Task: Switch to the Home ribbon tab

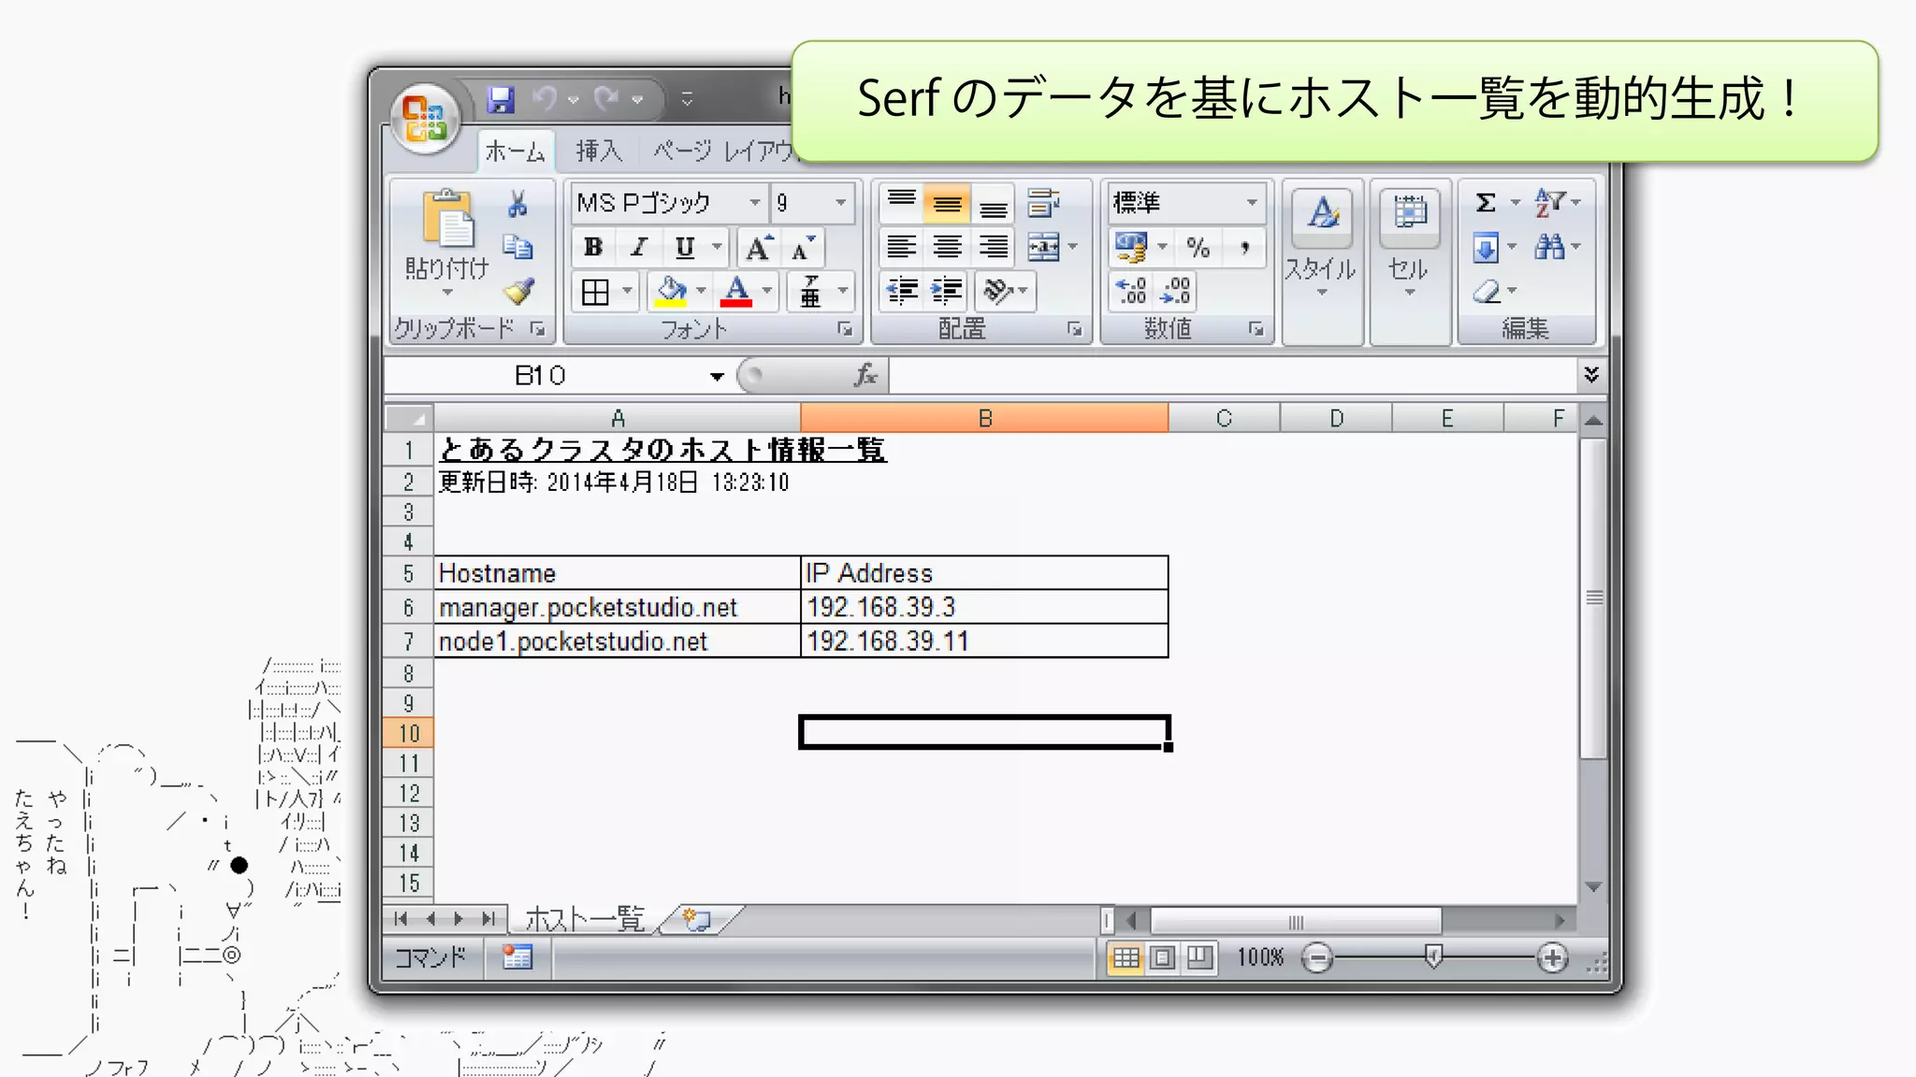Action: pos(515,151)
